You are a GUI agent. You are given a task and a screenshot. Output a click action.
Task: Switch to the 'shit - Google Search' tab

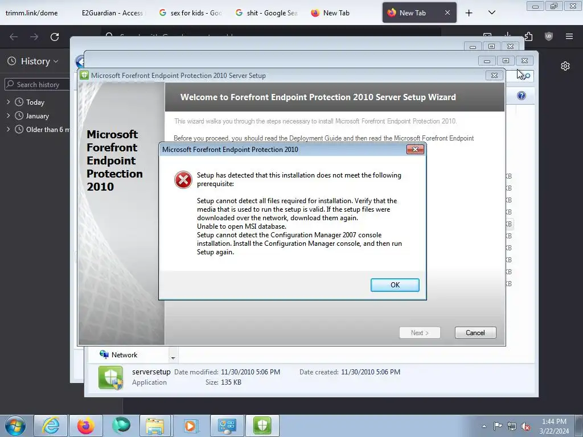tap(266, 13)
